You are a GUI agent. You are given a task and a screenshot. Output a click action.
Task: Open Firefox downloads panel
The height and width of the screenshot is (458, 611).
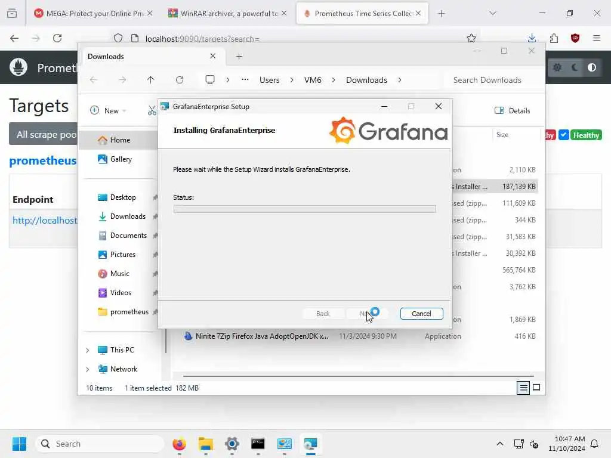pyautogui.click(x=532, y=38)
